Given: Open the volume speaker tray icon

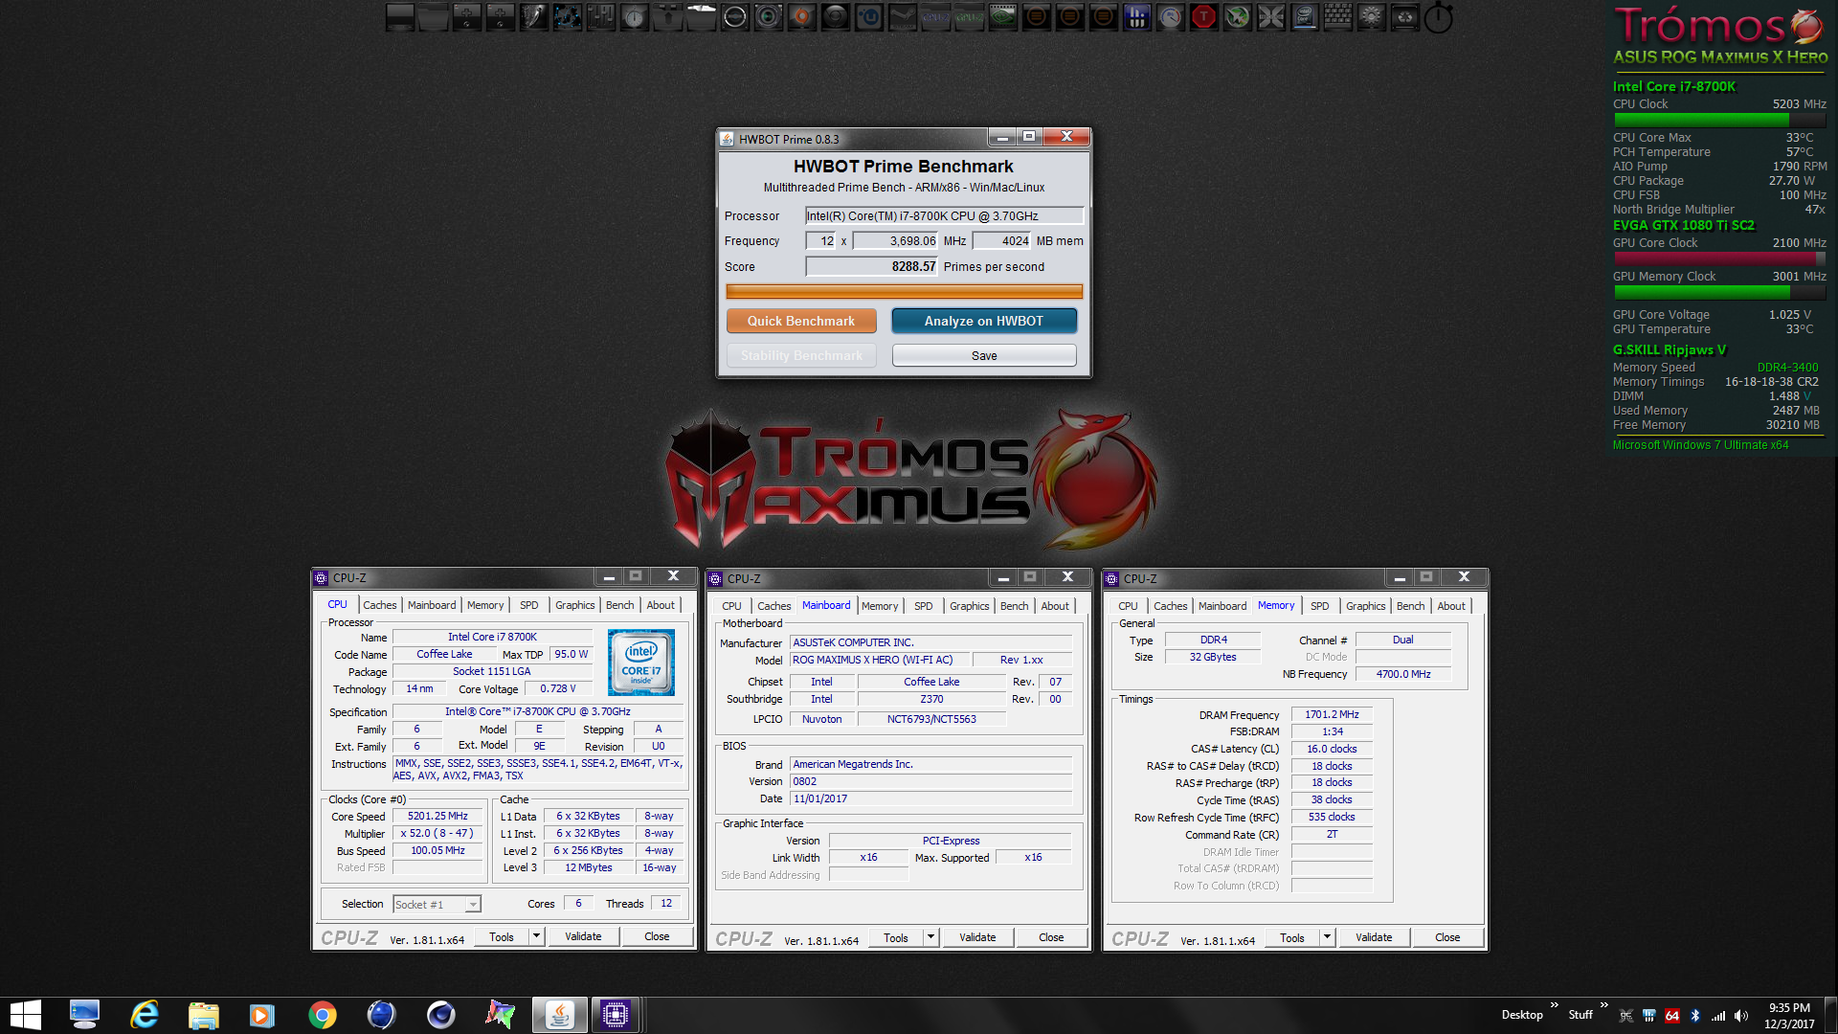Looking at the screenshot, I should 1741,1016.
